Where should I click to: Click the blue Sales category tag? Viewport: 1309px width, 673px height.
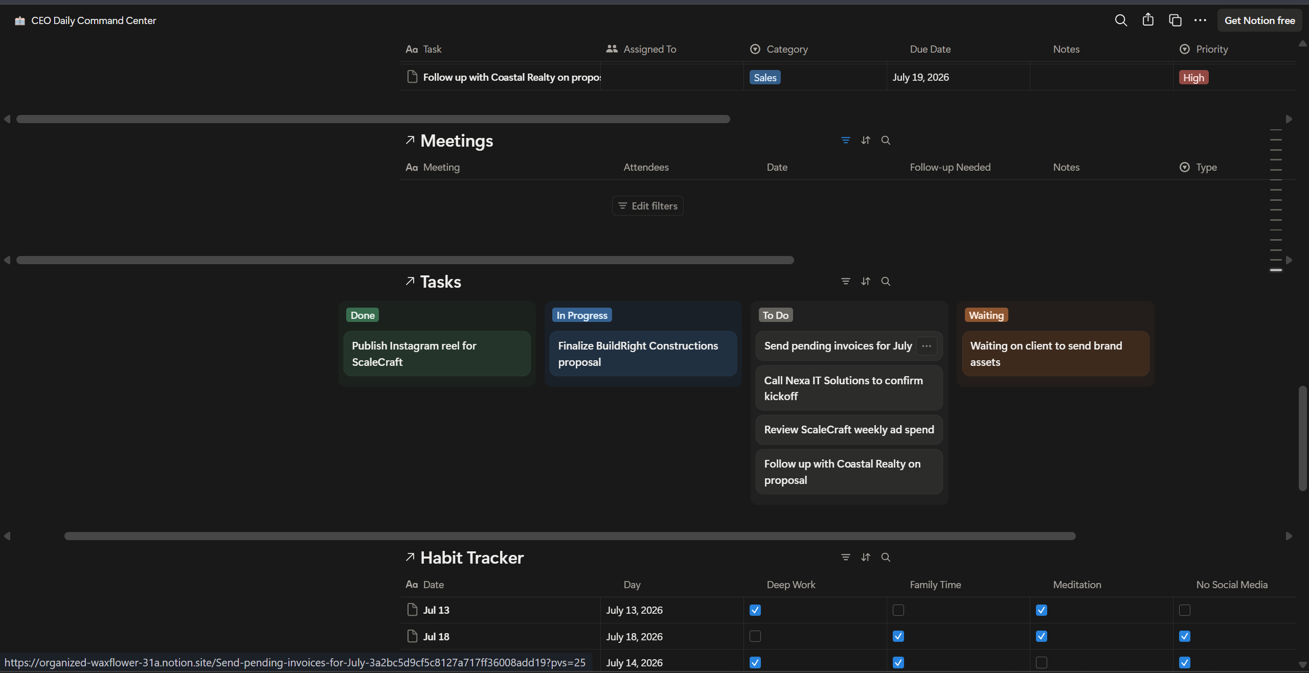pos(765,77)
